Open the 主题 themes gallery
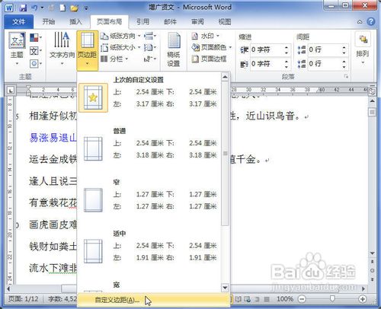 click(x=17, y=48)
